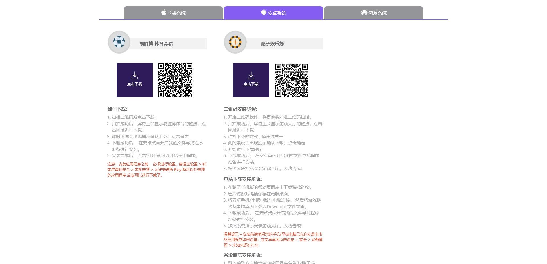Viewport: 547px width, 264px height.
Task: Click 点击下载 button for 路子娱乐场
Action: (251, 80)
